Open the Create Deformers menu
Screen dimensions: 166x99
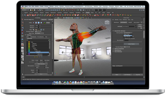click(79, 7)
